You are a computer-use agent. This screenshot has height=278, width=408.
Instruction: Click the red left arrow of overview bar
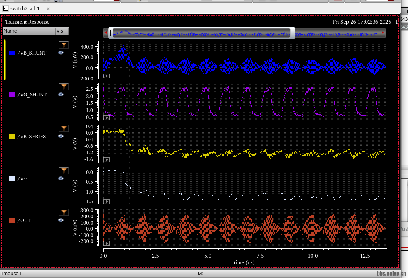[105, 33]
